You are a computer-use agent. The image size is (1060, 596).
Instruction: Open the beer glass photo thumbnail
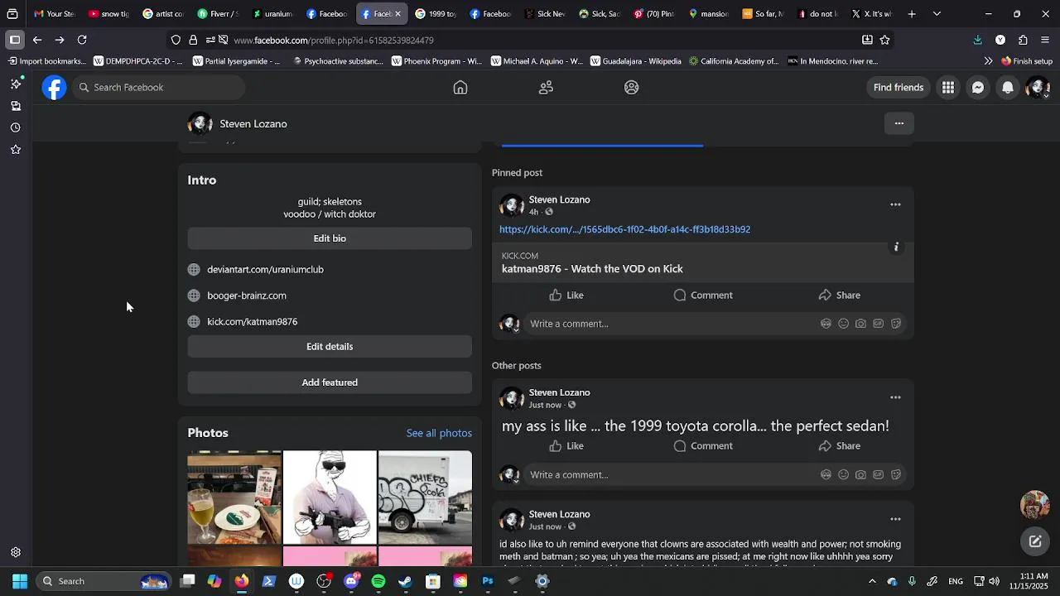tap(234, 497)
